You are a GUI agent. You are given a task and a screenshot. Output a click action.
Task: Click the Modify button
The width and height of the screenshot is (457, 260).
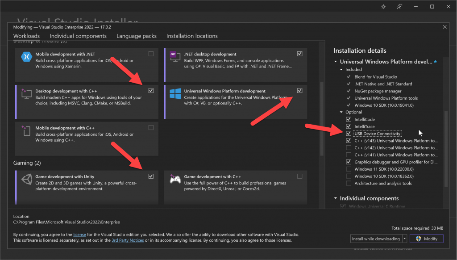pos(426,239)
